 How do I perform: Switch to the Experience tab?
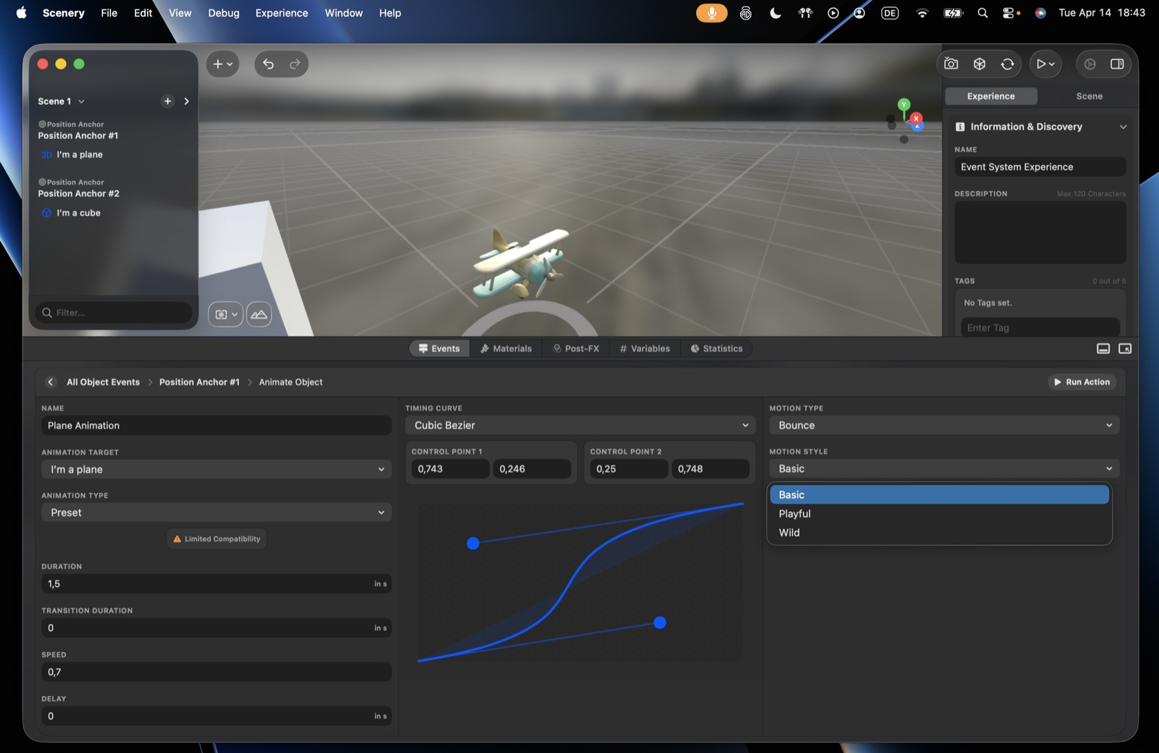tap(991, 96)
